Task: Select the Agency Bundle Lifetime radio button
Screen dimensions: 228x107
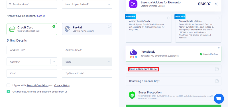Action: pos(218,18)
